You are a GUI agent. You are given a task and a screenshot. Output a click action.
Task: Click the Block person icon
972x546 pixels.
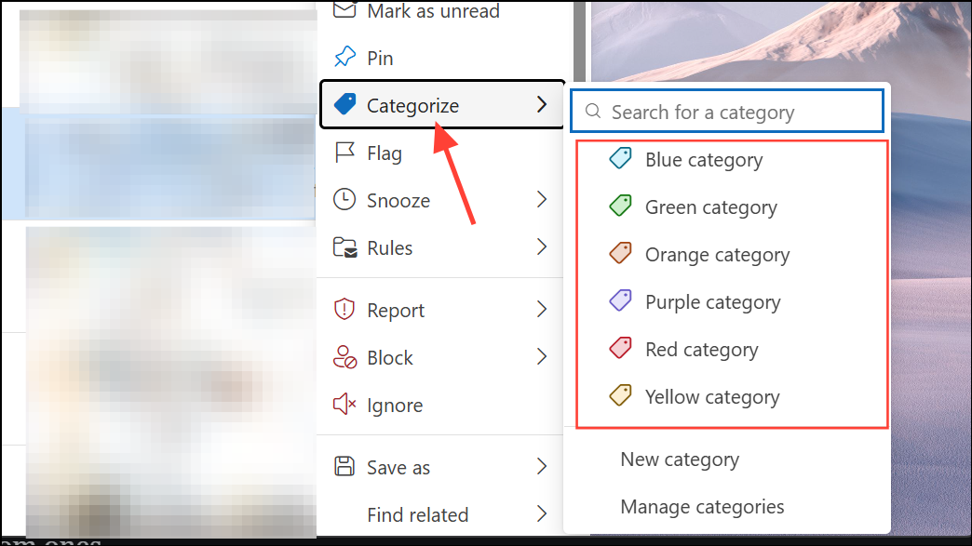[x=344, y=357]
